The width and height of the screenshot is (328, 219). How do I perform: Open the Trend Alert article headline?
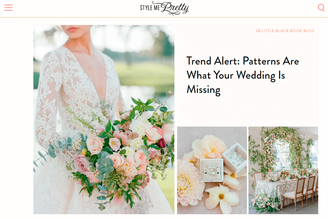point(243,75)
